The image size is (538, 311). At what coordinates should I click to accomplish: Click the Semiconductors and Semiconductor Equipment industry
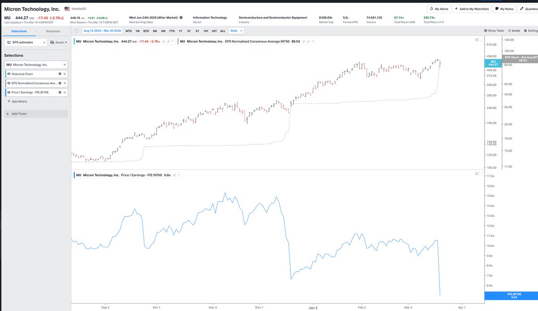point(273,18)
